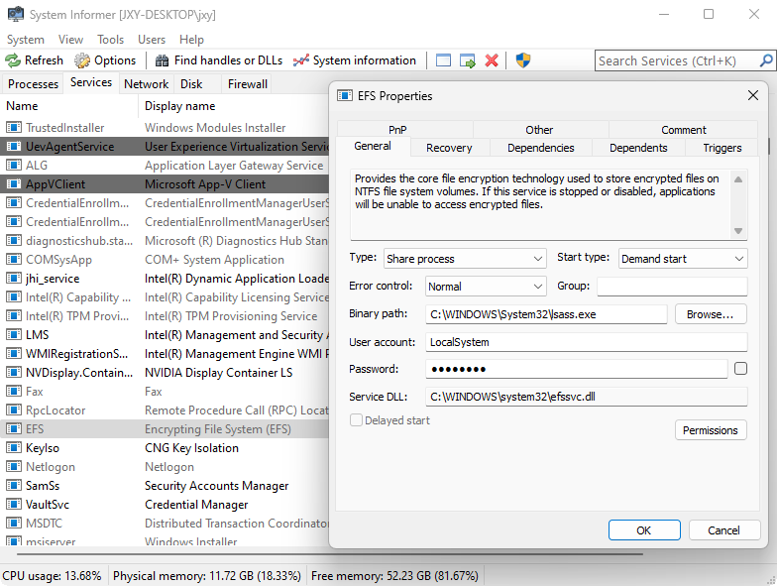Switch to the Dependencies tab
777x586 pixels.
point(540,148)
